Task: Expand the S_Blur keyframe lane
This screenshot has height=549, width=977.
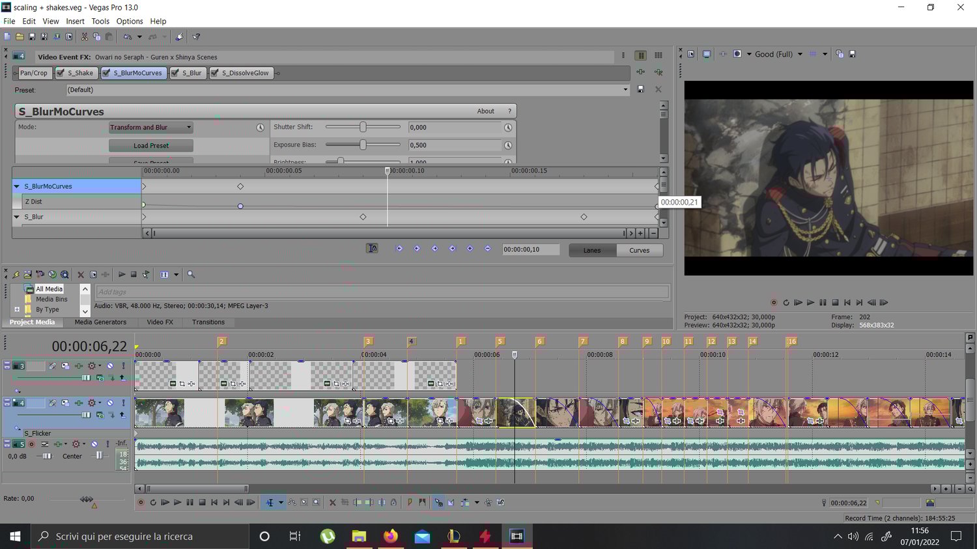Action: [17, 217]
